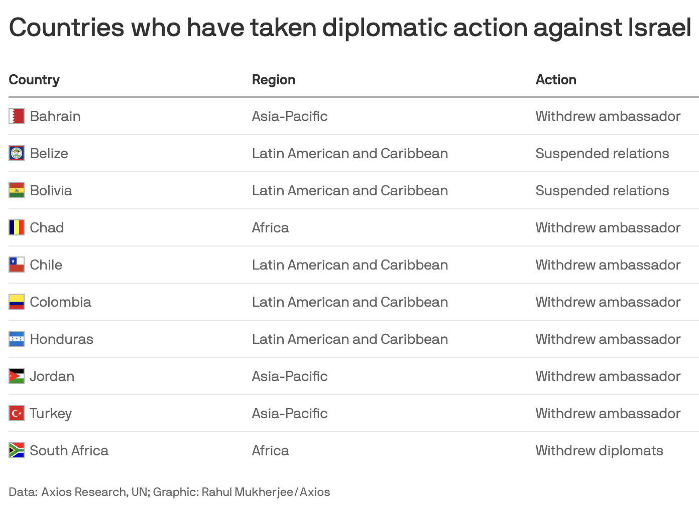Screen dimensions: 699x509
Task: Click the Jordan flag icon
Action: 17,376
